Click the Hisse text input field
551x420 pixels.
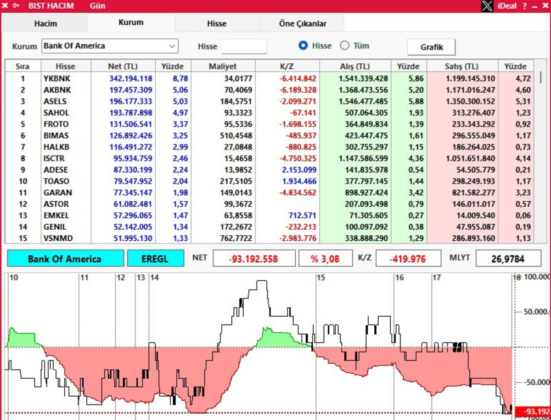pyautogui.click(x=244, y=46)
